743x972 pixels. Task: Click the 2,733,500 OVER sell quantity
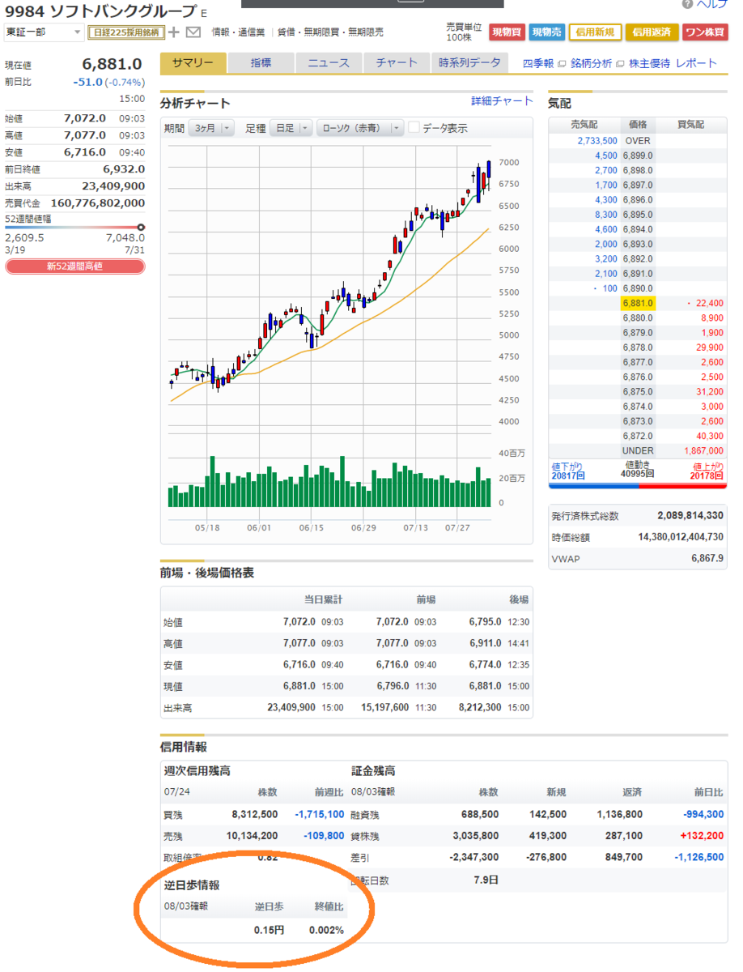597,141
